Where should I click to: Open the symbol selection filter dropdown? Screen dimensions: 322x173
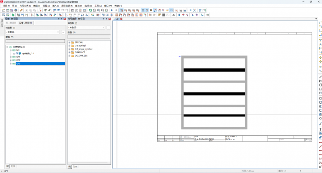coord(103,27)
